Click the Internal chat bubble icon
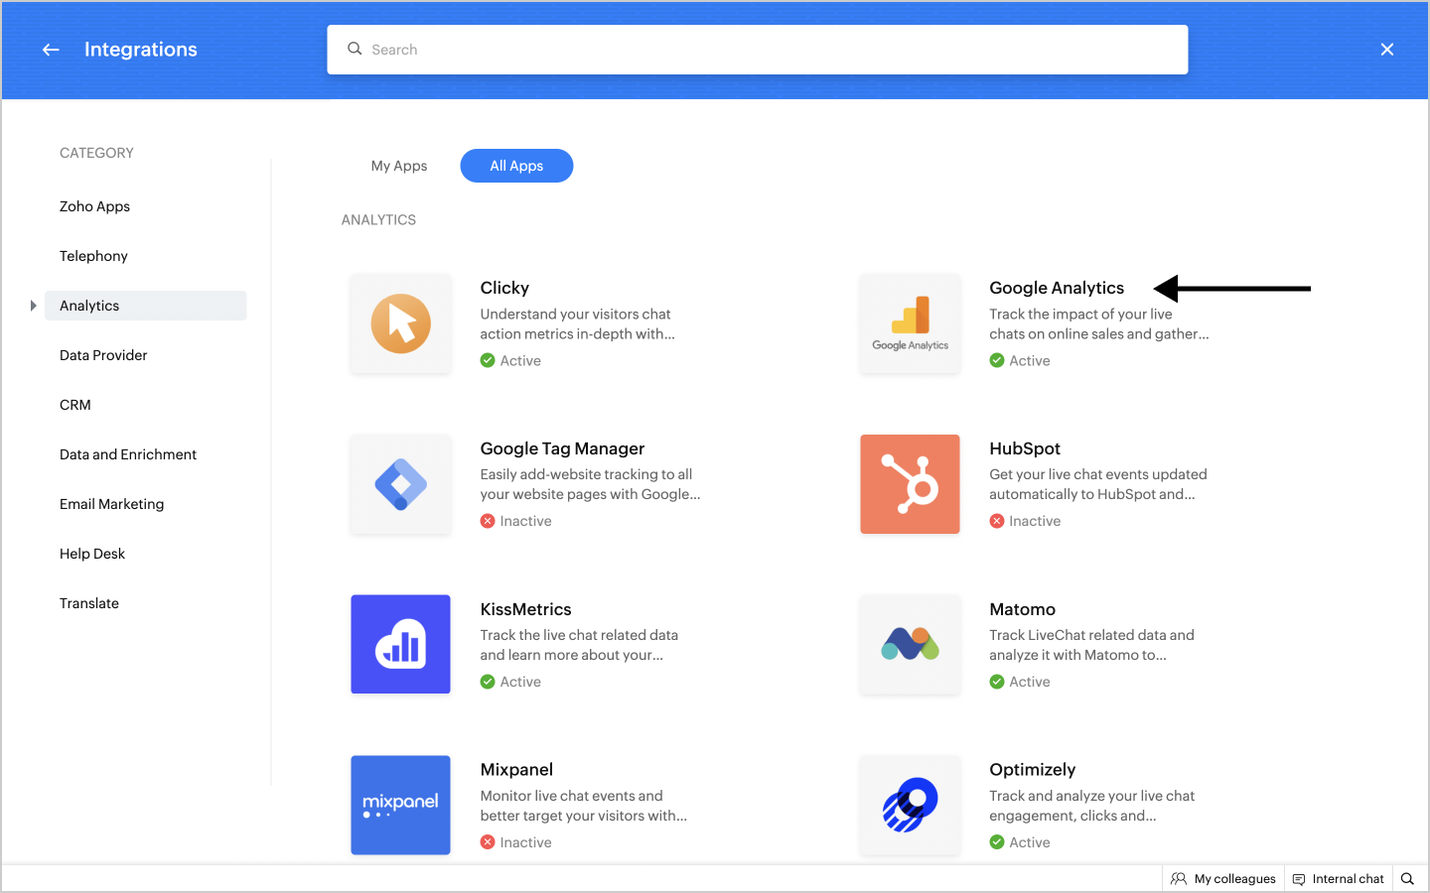Viewport: 1430px width, 893px height. tap(1299, 879)
